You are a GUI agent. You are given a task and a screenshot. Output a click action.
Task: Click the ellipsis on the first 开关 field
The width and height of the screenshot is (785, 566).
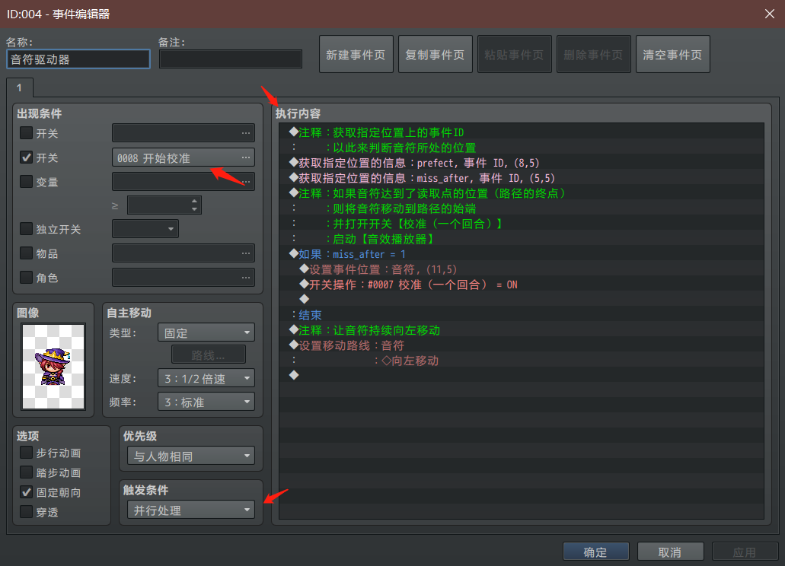(x=245, y=133)
